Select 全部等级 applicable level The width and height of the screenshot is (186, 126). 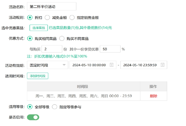[30, 107]
